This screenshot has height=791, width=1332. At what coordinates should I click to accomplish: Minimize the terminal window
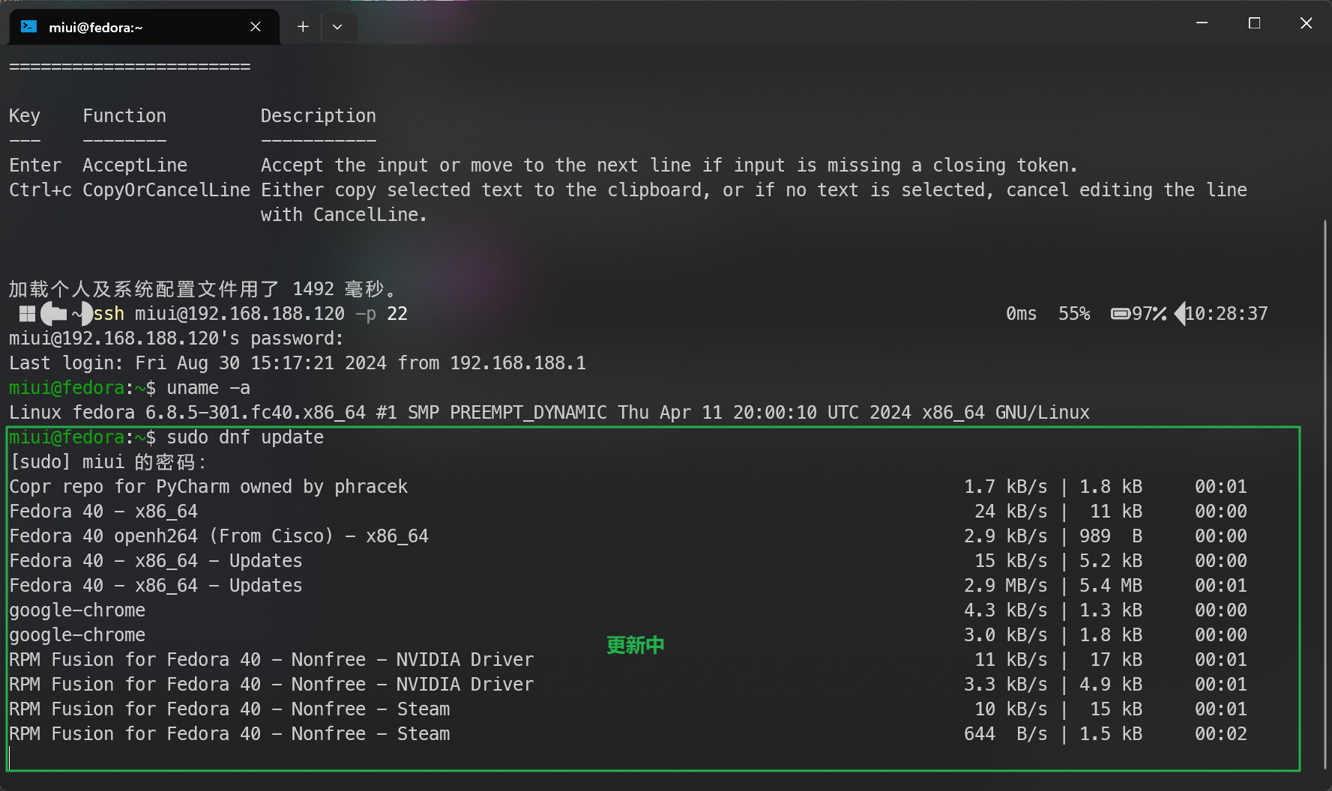[1202, 23]
